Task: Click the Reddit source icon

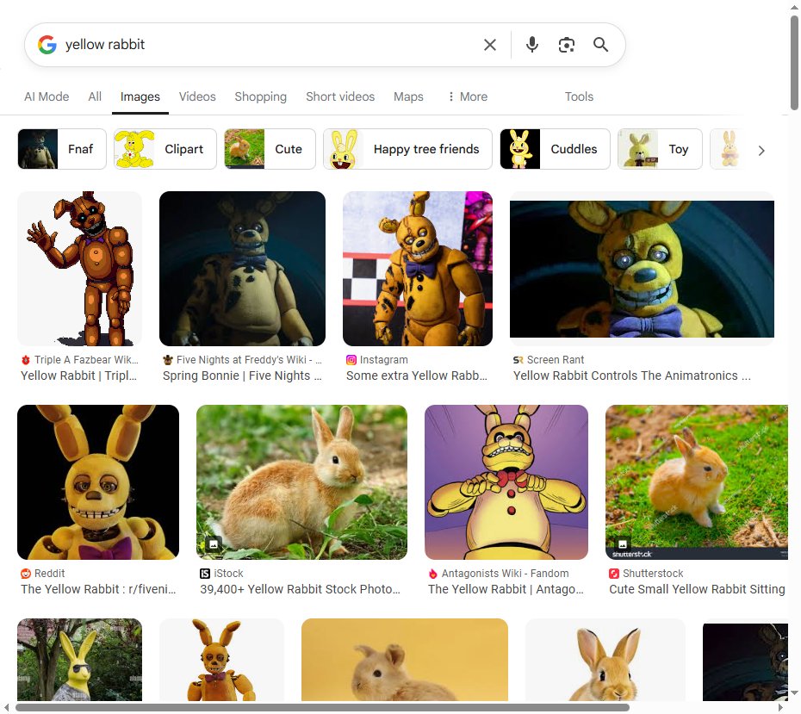Action: pos(26,574)
